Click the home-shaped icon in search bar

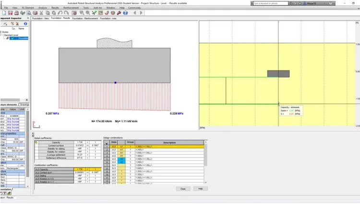[300, 3]
